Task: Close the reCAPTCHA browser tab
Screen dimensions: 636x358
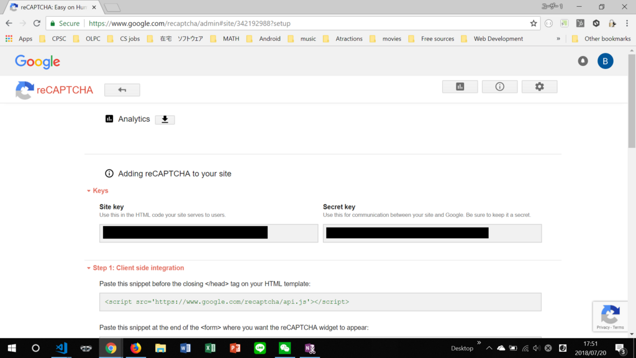Action: 94,7
